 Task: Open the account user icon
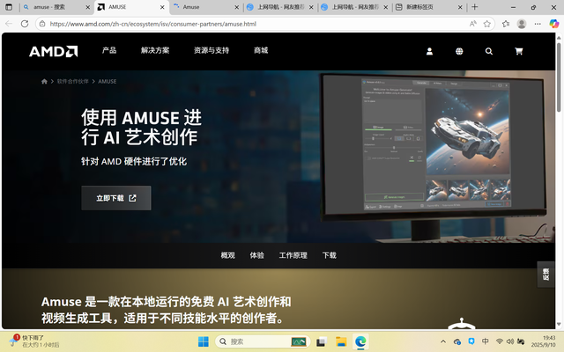pos(429,51)
